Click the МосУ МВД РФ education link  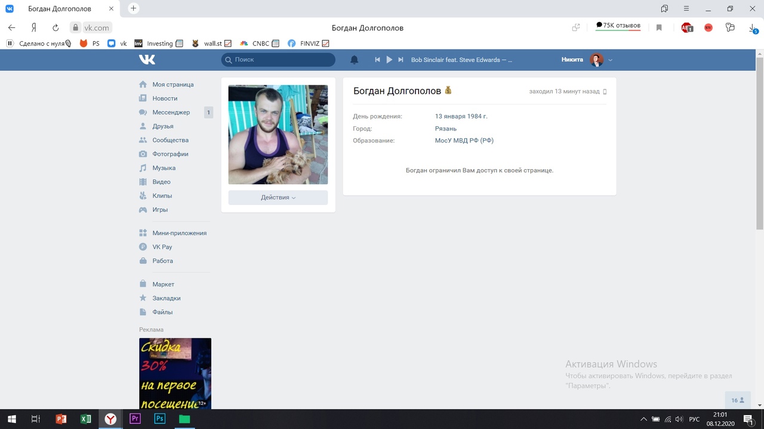(x=464, y=141)
